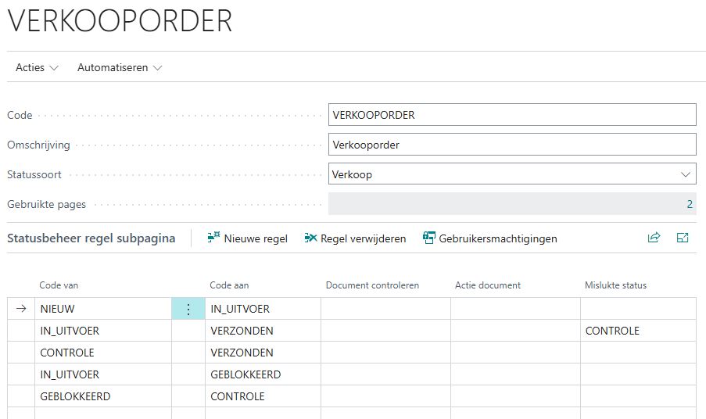This screenshot has height=419, width=706.
Task: Click the chevron next to Acties
Action: pyautogui.click(x=54, y=68)
